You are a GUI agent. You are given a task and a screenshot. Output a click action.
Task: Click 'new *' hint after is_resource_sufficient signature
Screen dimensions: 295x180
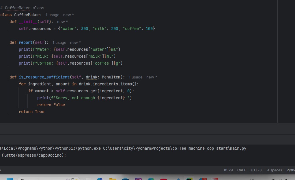point(152,77)
